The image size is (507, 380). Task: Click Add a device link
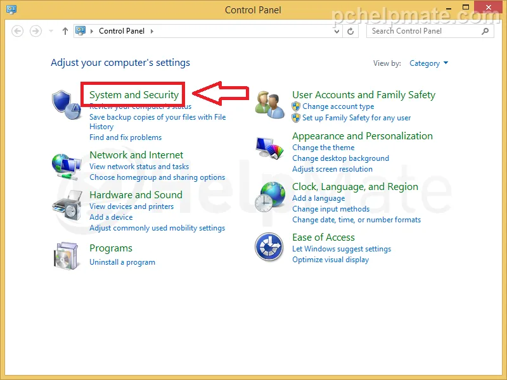pyautogui.click(x=111, y=217)
